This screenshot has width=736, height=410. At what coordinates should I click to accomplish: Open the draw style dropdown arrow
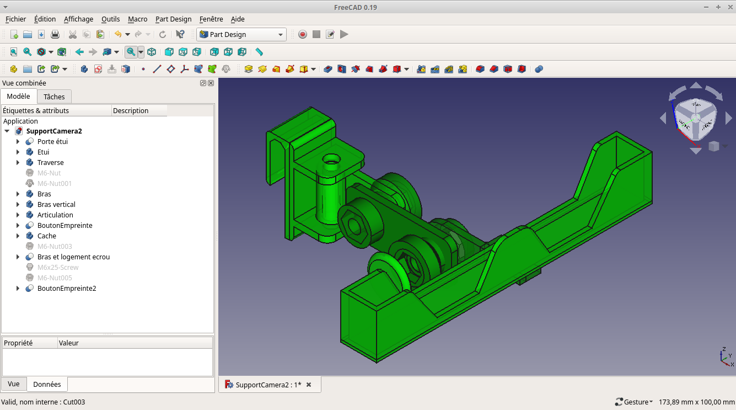pyautogui.click(x=51, y=52)
